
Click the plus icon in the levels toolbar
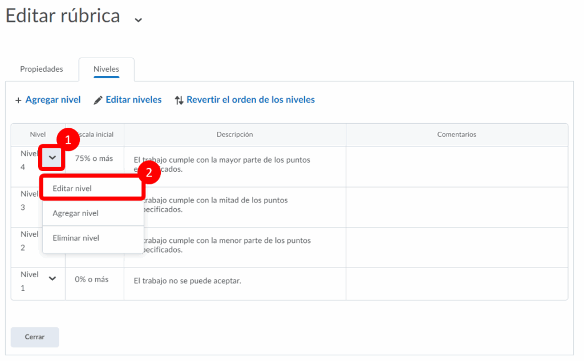pos(18,100)
